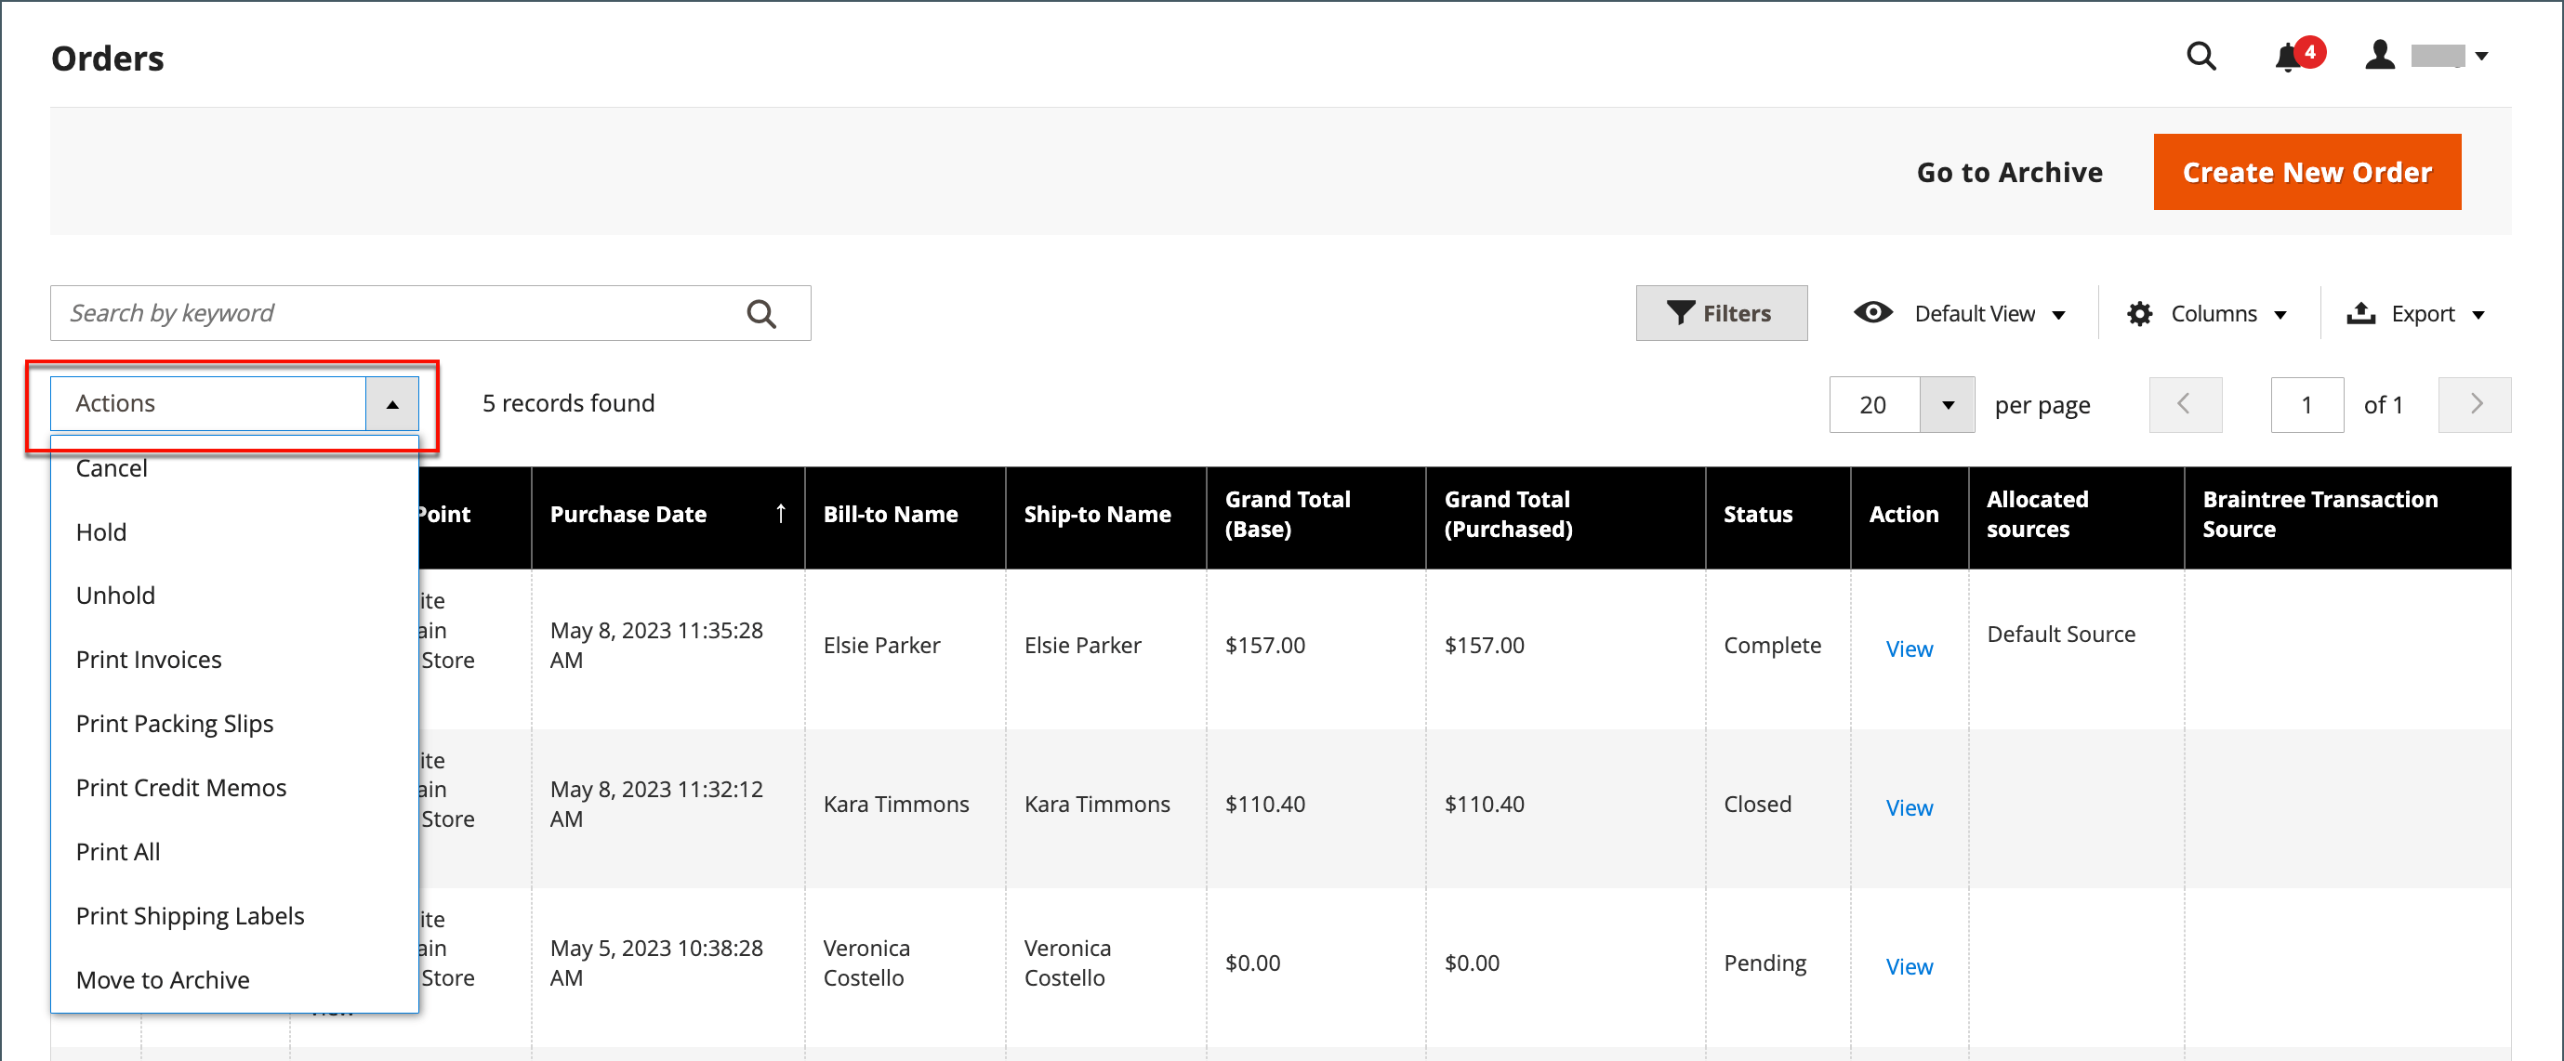Collapse the Actions dropdown arrow

[392, 405]
